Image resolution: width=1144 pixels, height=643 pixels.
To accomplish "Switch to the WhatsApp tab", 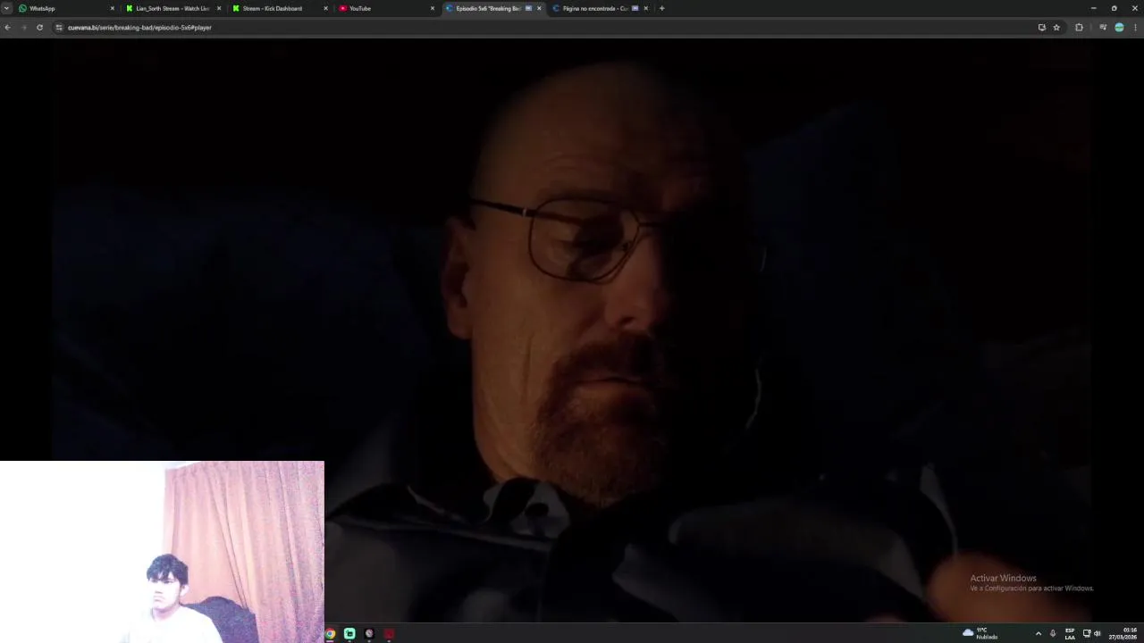I will tap(66, 8).
